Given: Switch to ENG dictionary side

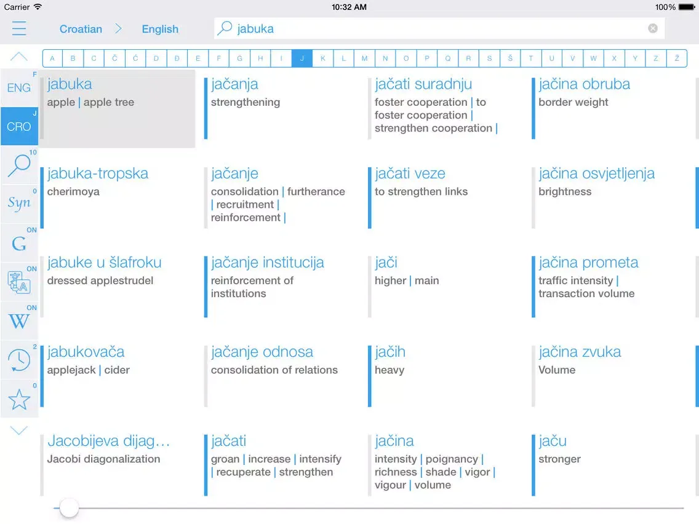Looking at the screenshot, I should tap(19, 87).
